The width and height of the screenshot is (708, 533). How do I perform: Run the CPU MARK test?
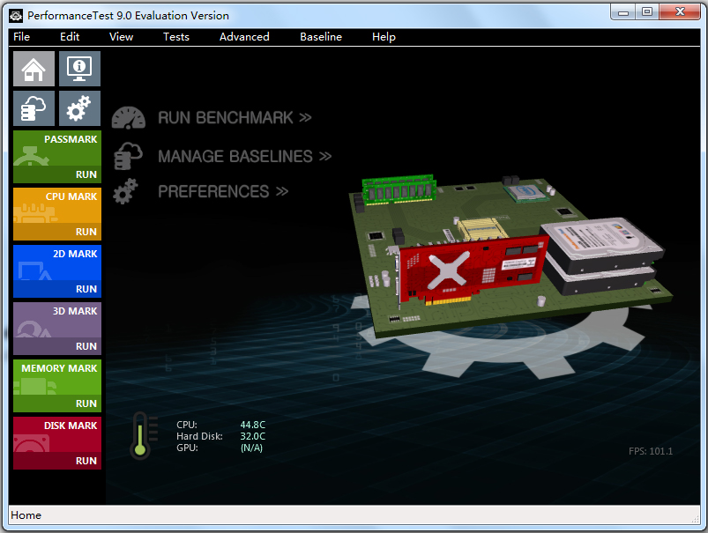click(x=88, y=231)
